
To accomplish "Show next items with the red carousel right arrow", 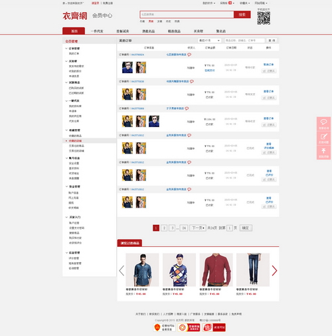I will (x=274, y=271).
